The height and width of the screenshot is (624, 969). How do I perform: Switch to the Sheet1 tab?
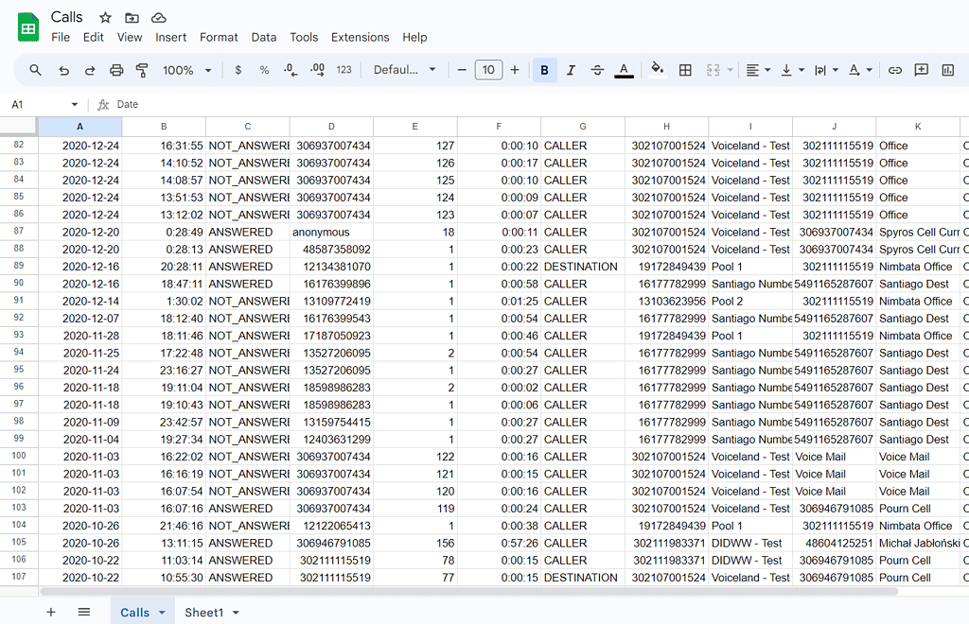click(211, 613)
